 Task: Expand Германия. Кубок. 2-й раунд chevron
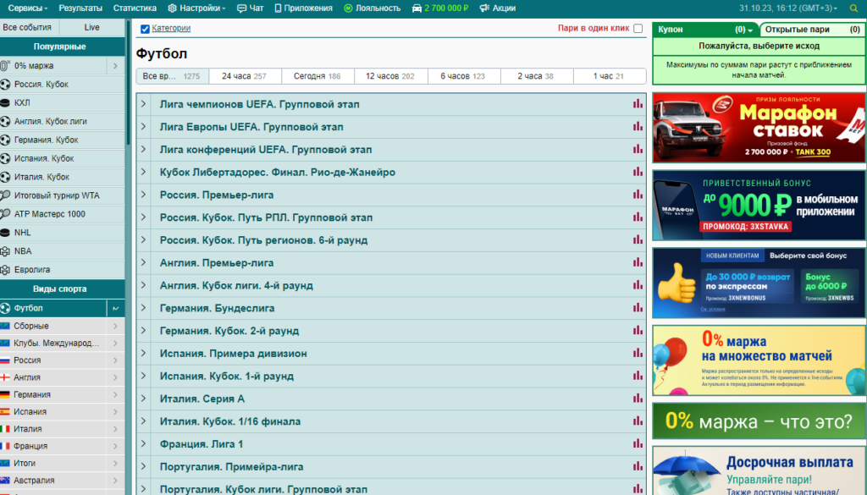click(143, 330)
